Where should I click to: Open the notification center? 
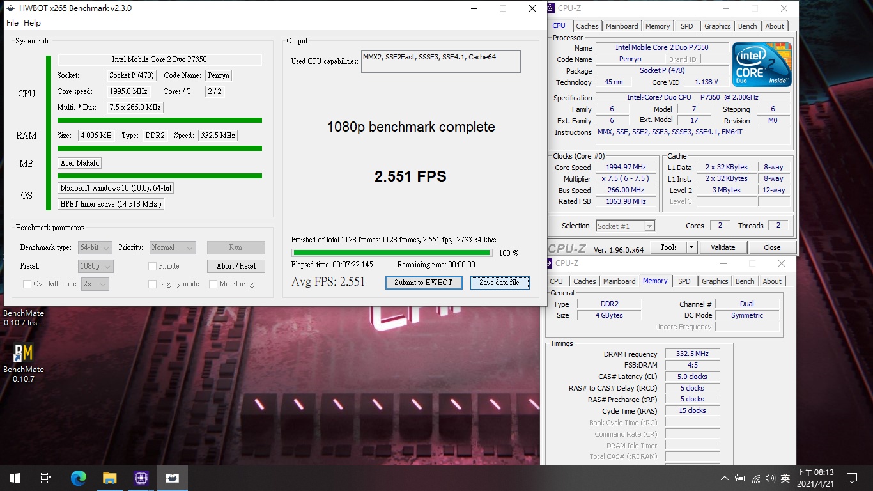click(x=851, y=478)
